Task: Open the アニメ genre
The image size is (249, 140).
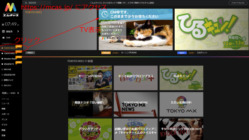Action: (x=5, y=119)
